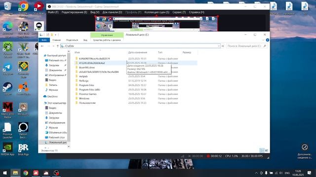The image size is (316, 177).
Task: Switch to Поделиться ribbon tab
Action: (x=72, y=40)
